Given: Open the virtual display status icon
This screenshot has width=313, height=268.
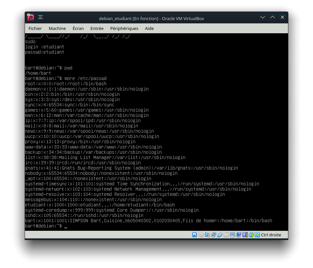Looking at the screenshot, I should [x=232, y=235].
